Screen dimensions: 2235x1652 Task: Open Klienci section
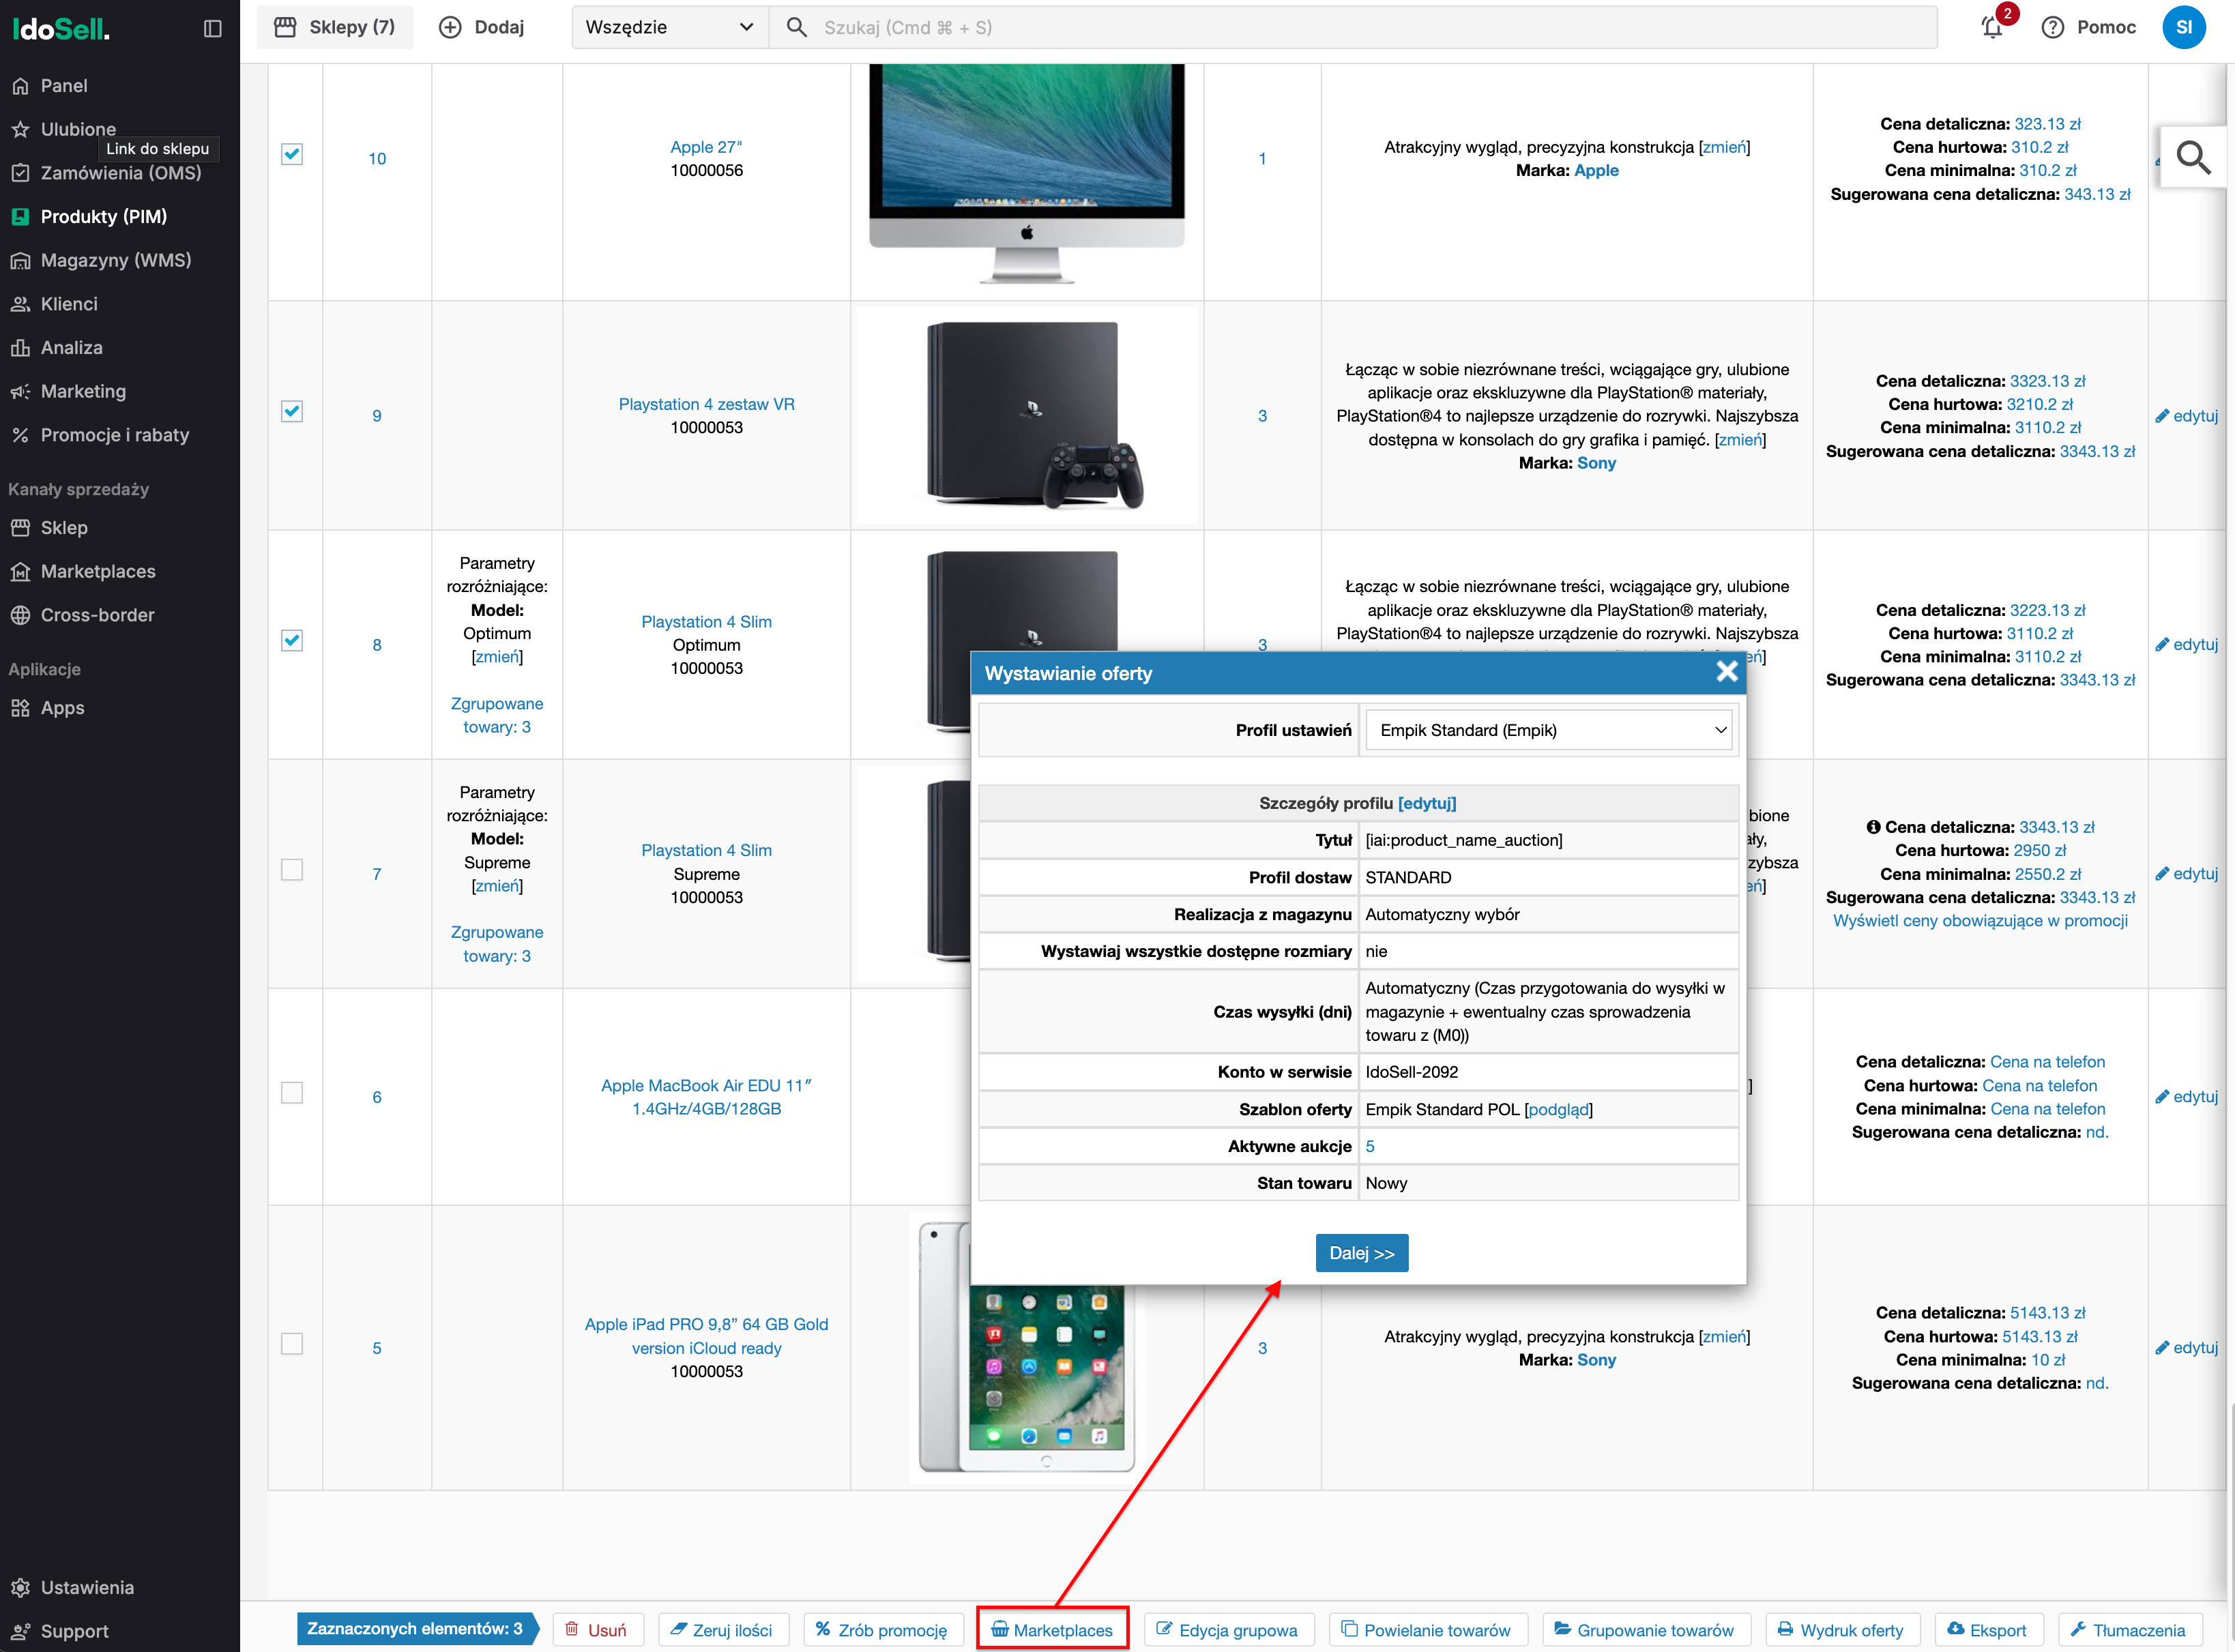[x=69, y=304]
